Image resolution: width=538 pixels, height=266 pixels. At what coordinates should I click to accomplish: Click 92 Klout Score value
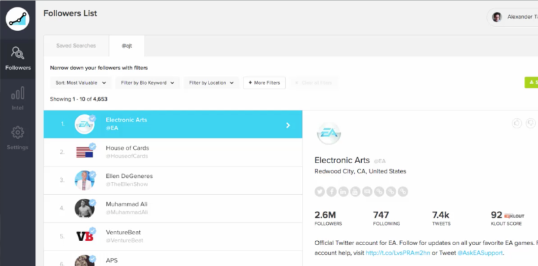click(x=496, y=215)
